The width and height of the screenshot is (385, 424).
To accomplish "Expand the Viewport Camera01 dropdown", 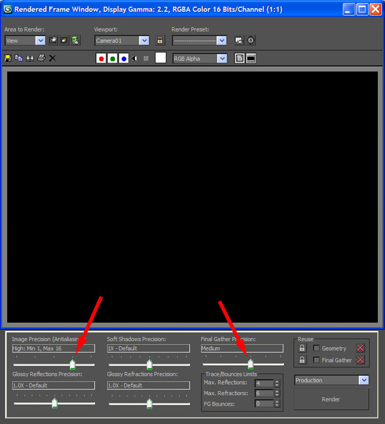I will pyautogui.click(x=144, y=40).
